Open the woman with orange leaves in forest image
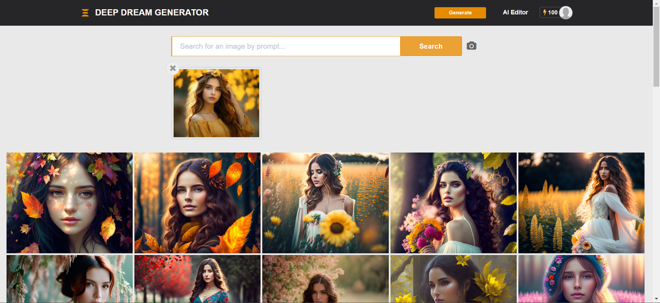Image resolution: width=660 pixels, height=303 pixels. click(x=197, y=203)
